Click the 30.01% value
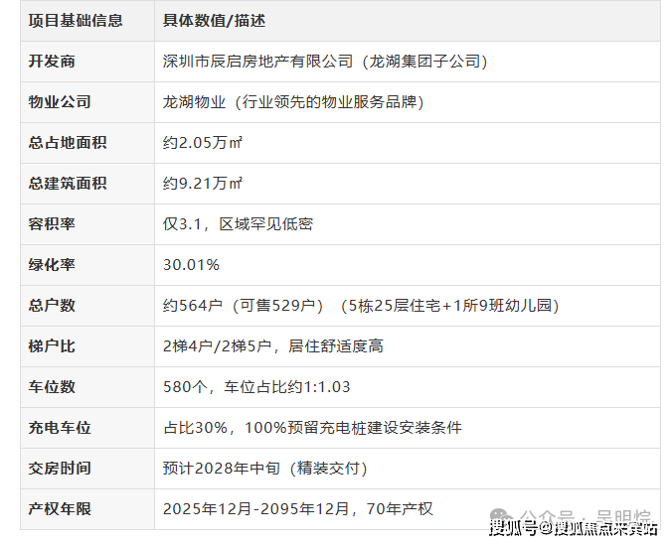 (x=191, y=265)
